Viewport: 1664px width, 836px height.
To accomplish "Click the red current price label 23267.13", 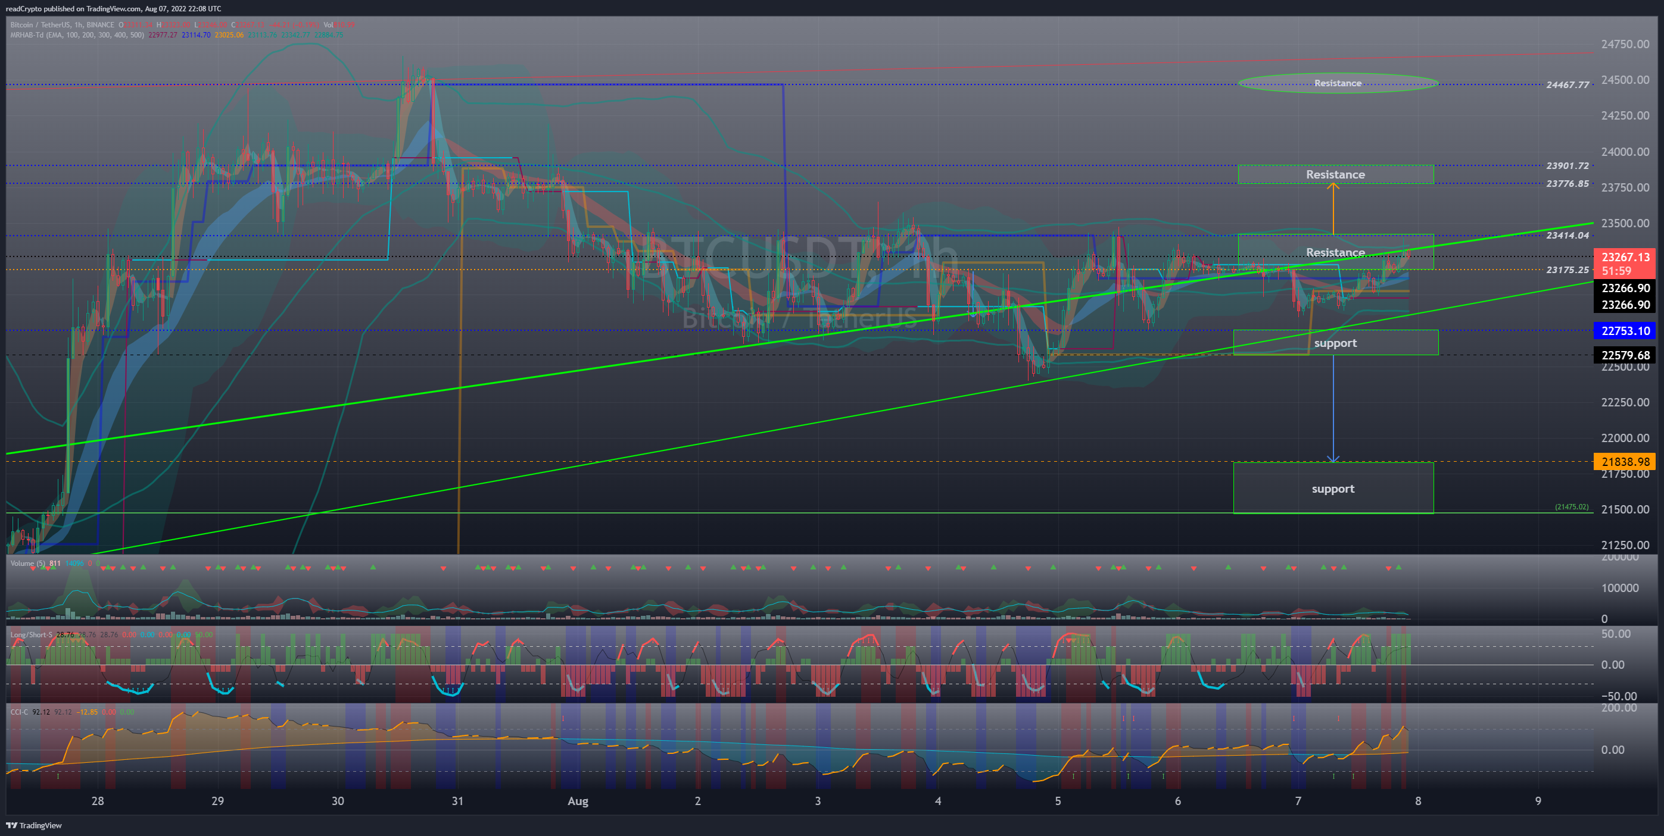I will (1625, 264).
